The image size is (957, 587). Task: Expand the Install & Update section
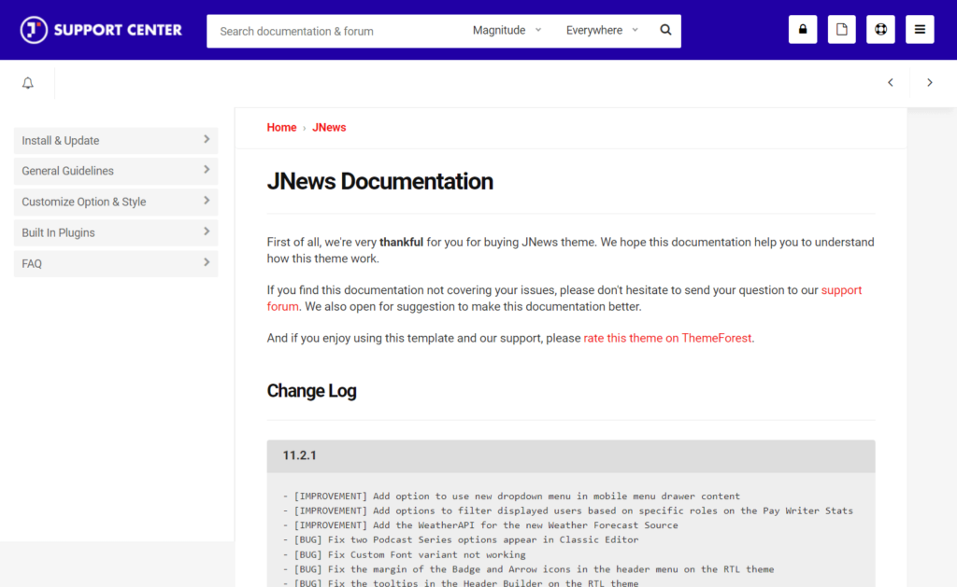click(x=115, y=140)
